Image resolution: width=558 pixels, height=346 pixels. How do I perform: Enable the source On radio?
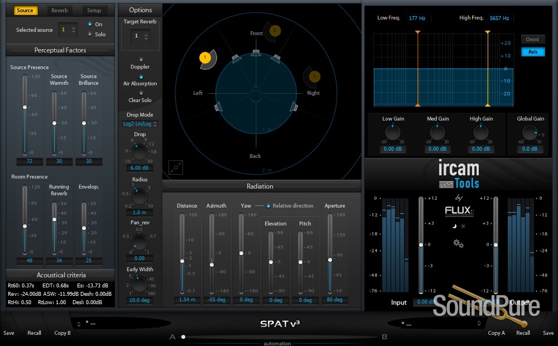tap(90, 24)
